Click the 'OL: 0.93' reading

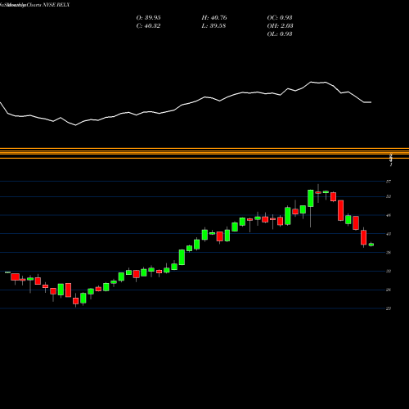[x=280, y=34]
